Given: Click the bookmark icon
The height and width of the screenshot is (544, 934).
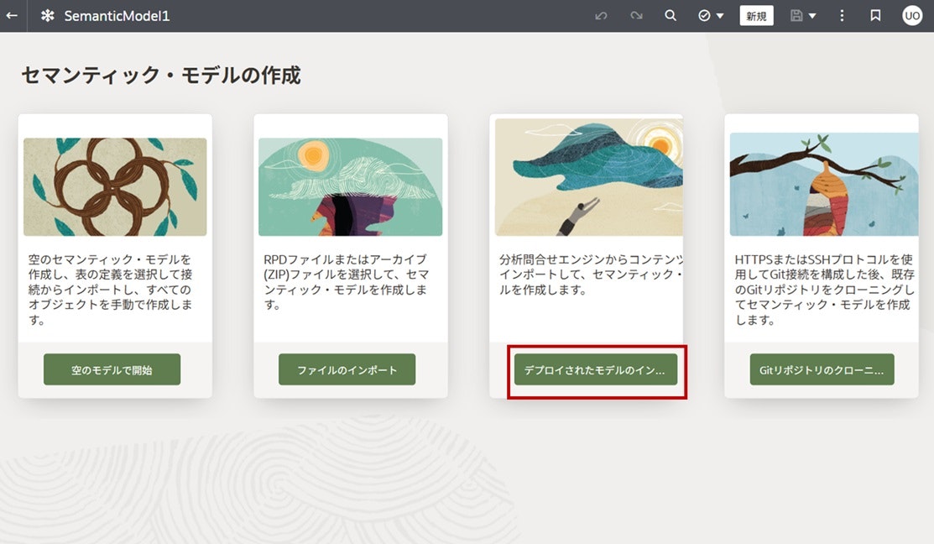Looking at the screenshot, I should click(x=875, y=15).
